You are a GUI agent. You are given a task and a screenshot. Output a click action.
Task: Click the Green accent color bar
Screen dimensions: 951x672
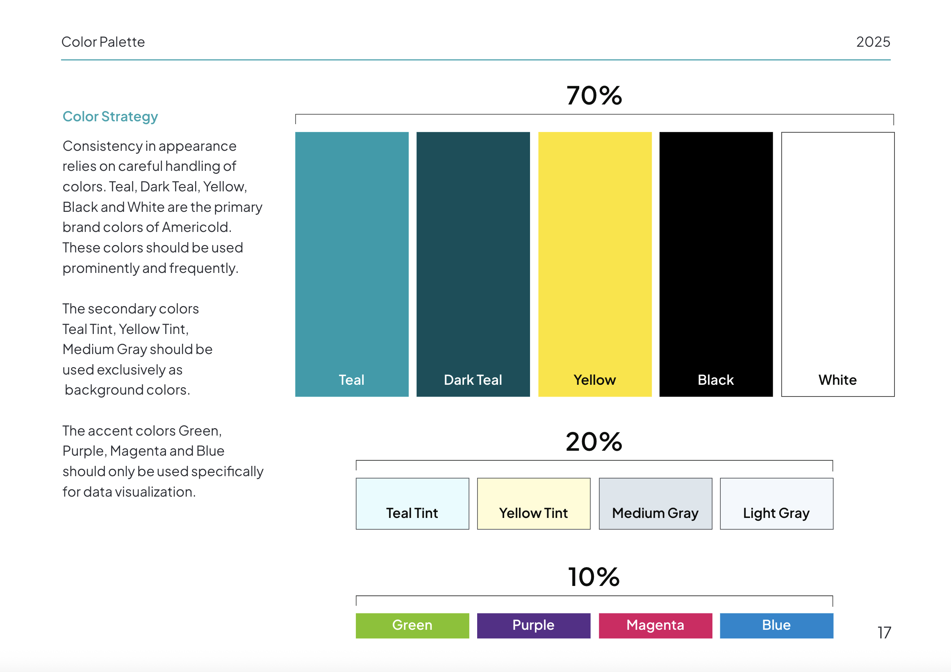[412, 626]
